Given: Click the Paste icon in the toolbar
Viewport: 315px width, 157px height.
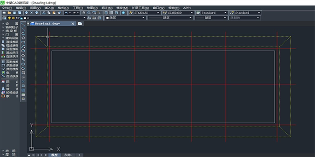Looking at the screenshot, I should (54, 13).
